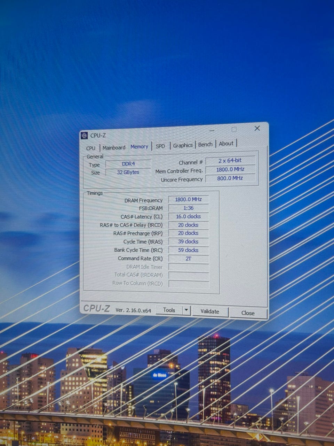The height and width of the screenshot is (446, 334).
Task: Open the Bench tab
Action: tap(205, 144)
